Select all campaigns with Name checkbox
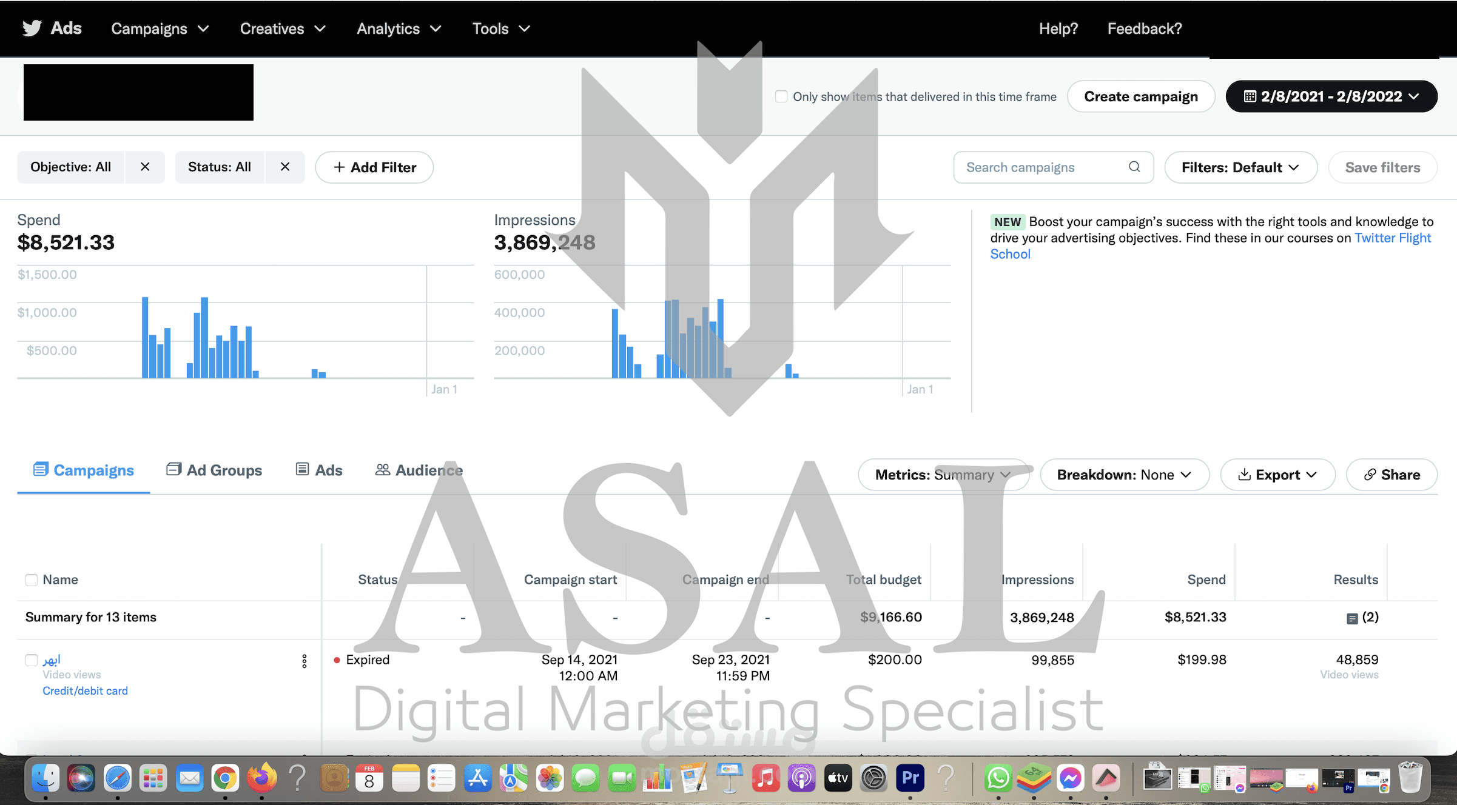 click(32, 580)
